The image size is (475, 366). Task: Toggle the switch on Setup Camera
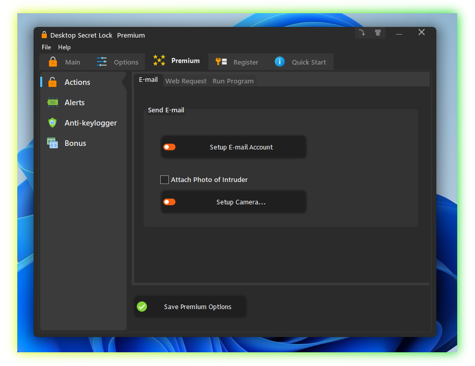coord(169,202)
